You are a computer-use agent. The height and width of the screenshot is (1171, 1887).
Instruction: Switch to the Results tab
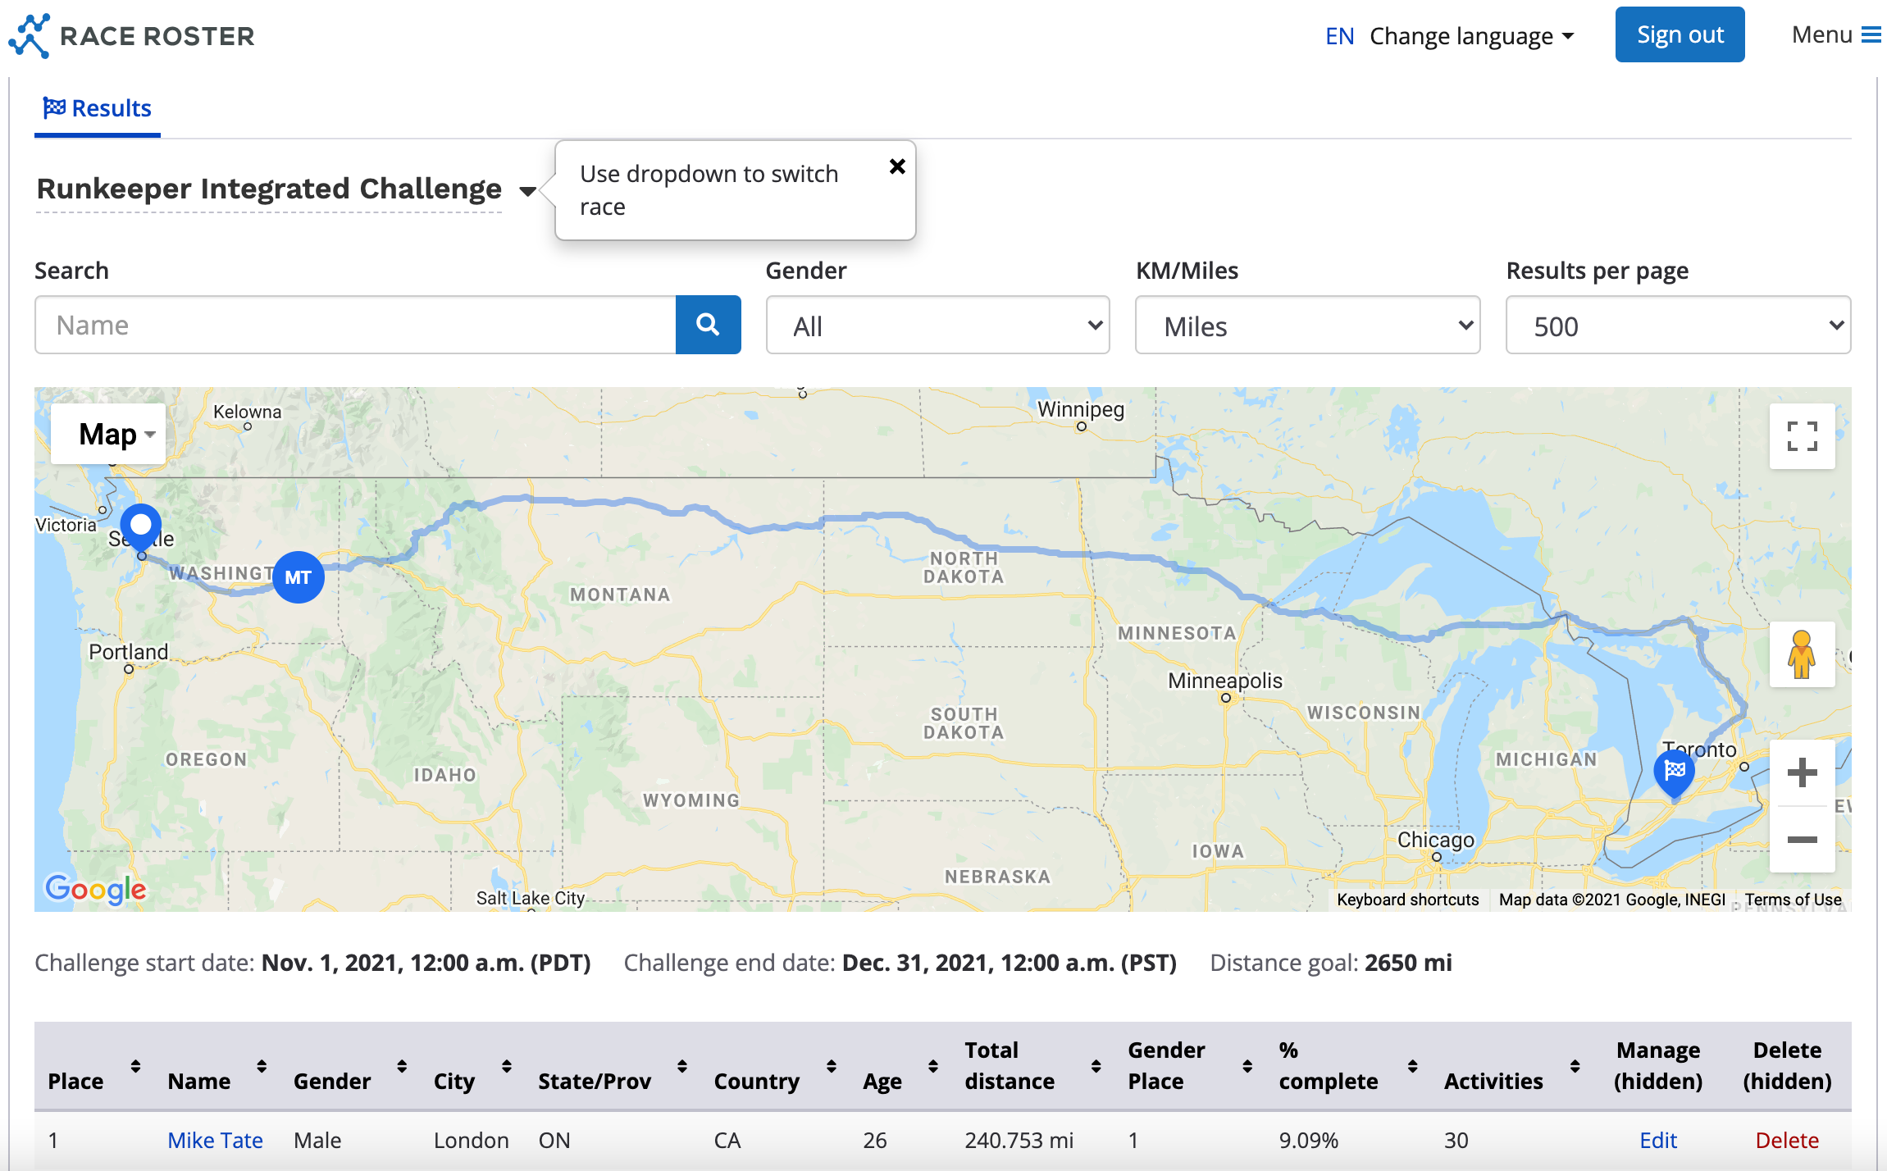tap(98, 108)
